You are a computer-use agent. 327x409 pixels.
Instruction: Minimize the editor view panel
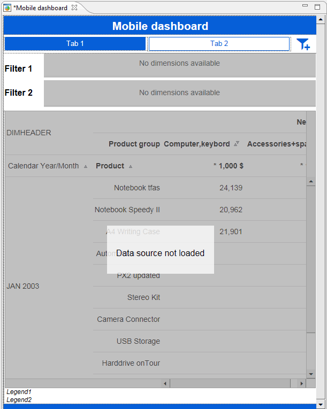[305, 5]
